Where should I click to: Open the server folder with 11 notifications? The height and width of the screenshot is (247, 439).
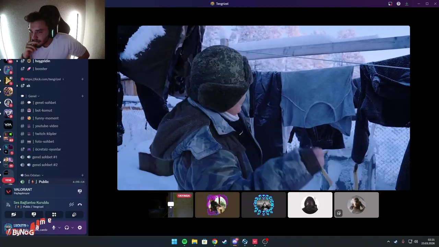tap(8, 162)
